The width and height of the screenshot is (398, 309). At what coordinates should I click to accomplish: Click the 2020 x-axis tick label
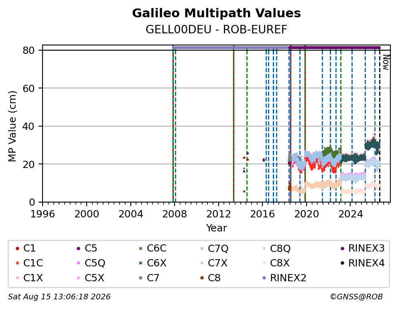[307, 214]
